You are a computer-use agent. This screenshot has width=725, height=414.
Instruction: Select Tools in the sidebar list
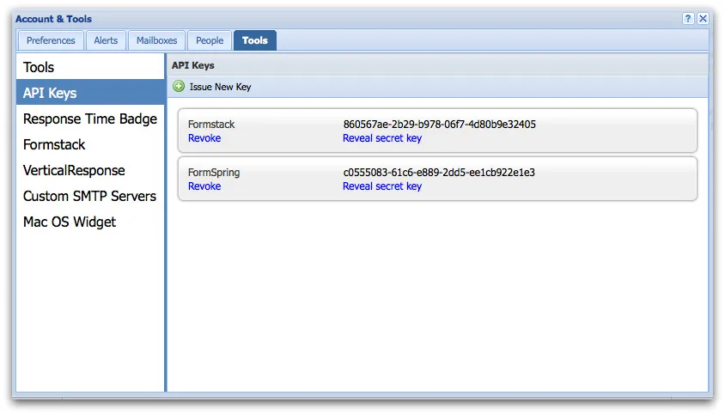39,67
